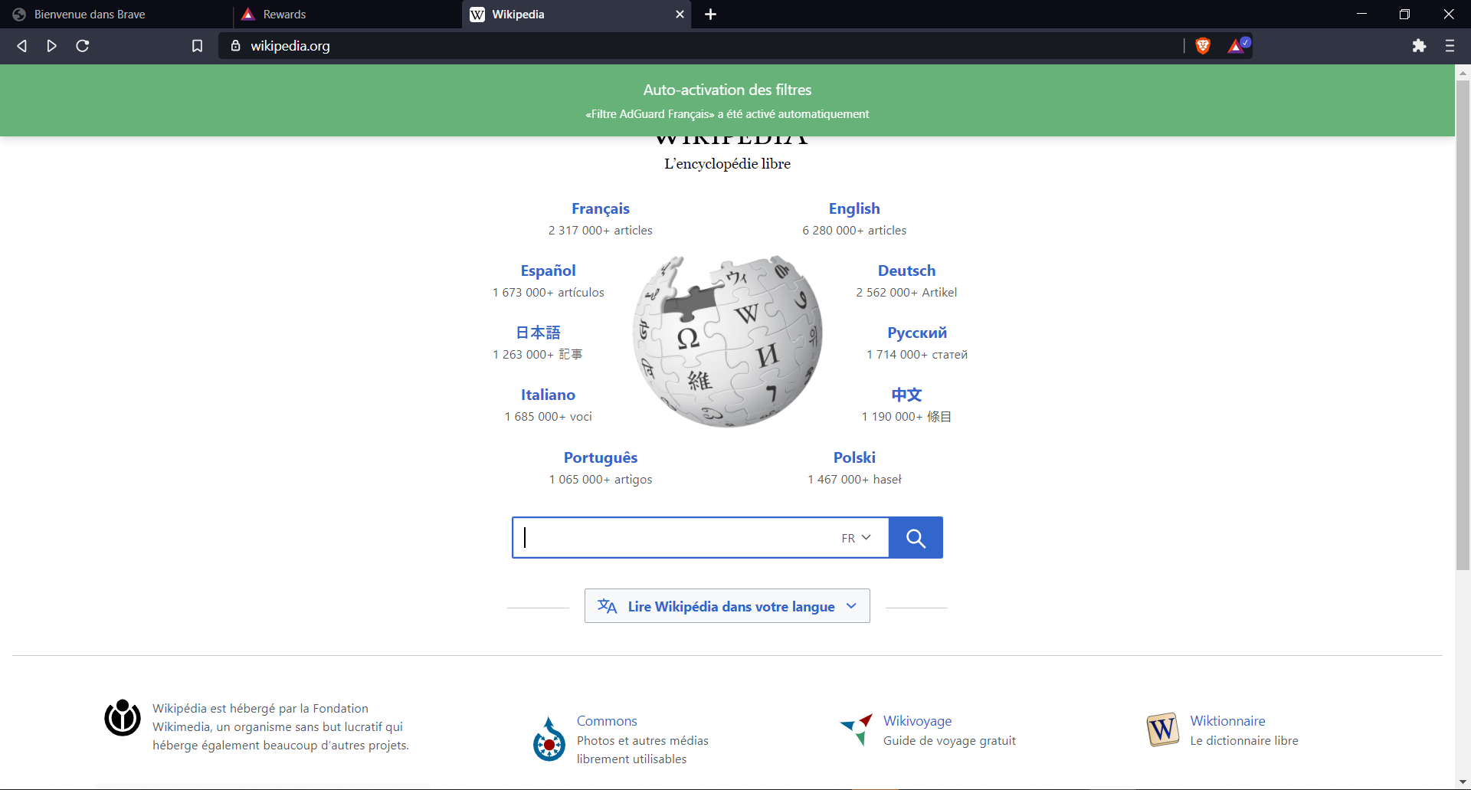Viewport: 1471px width, 790px height.
Task: Open the Polski Wikipedia
Action: (x=854, y=457)
